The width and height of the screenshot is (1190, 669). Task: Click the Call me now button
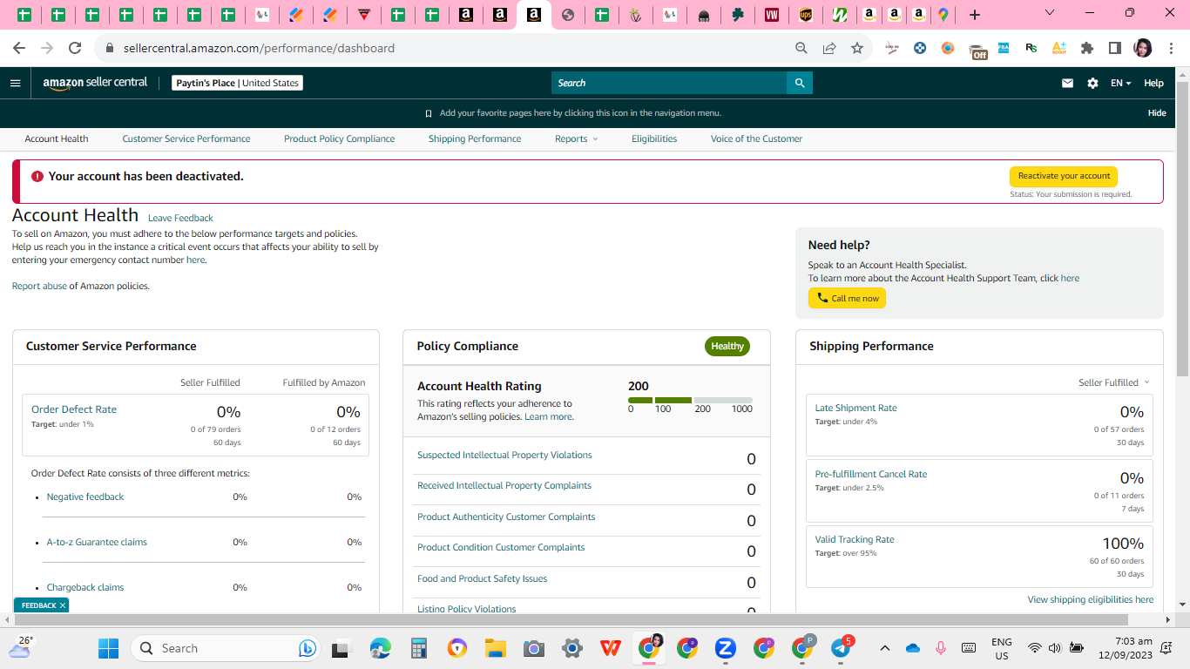(x=847, y=298)
